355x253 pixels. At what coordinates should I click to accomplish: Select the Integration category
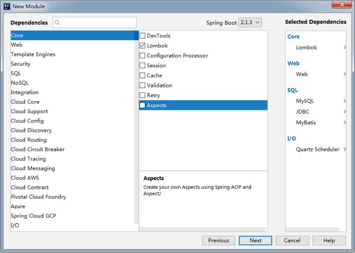[72, 92]
